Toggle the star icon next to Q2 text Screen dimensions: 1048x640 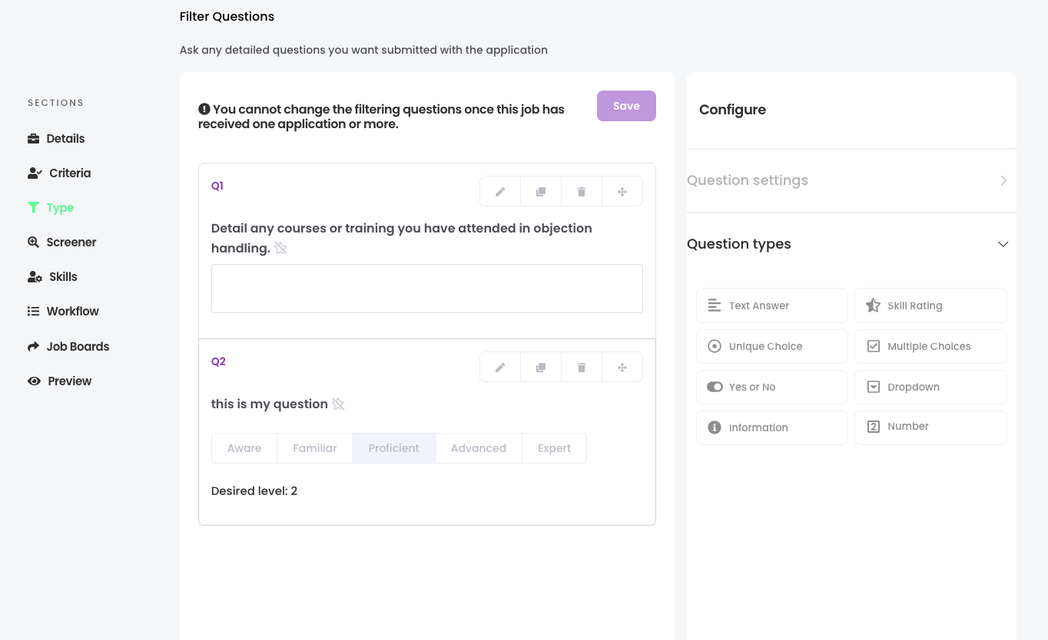coord(339,404)
